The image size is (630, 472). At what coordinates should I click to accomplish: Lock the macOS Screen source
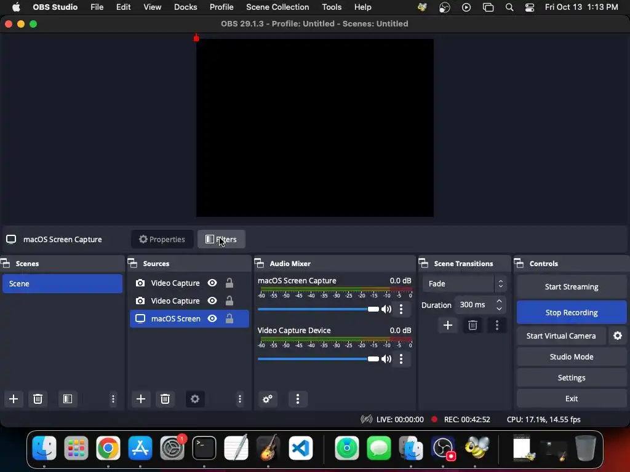click(x=229, y=318)
